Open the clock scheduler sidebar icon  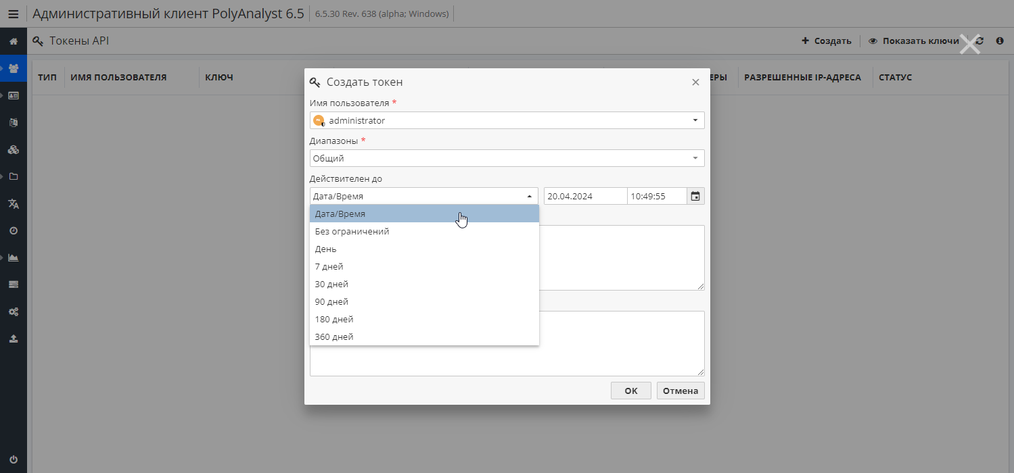[x=14, y=230]
